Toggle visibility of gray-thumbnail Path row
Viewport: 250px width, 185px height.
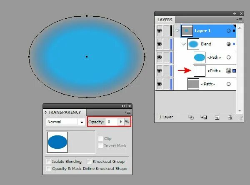click(x=159, y=84)
